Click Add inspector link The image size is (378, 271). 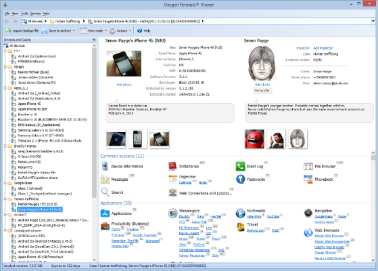pyautogui.click(x=323, y=48)
